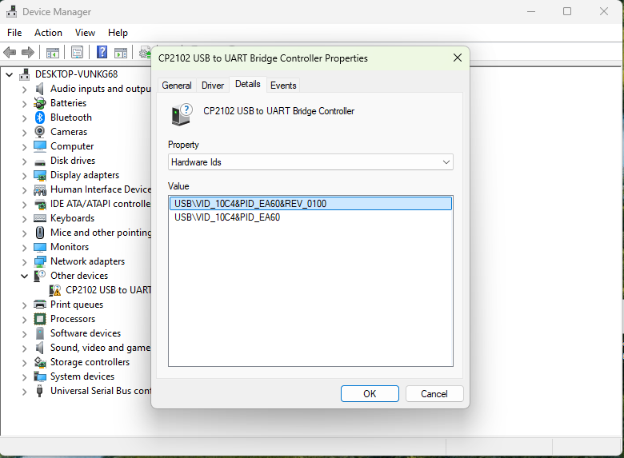The width and height of the screenshot is (624, 458).
Task: Expand the Universal Serial Bus node chevron
Action: click(24, 391)
